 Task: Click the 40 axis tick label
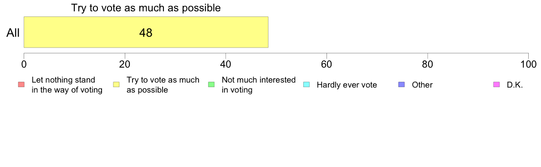[226, 64]
